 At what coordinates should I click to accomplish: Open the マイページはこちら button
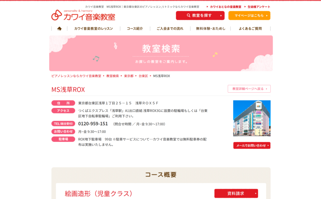click(249, 16)
